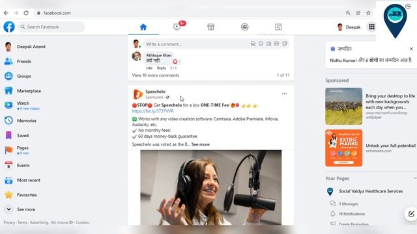Image resolution: width=417 pixels, height=234 pixels.
Task: Open Speechelo page name link
Action: (x=155, y=92)
